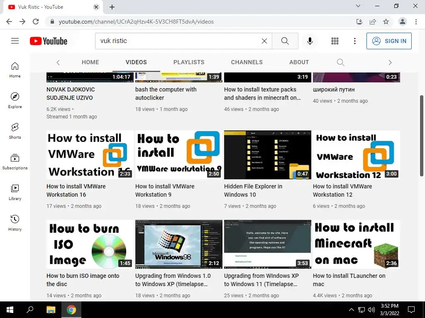
Task: Open History in the sidebar
Action: (15, 223)
